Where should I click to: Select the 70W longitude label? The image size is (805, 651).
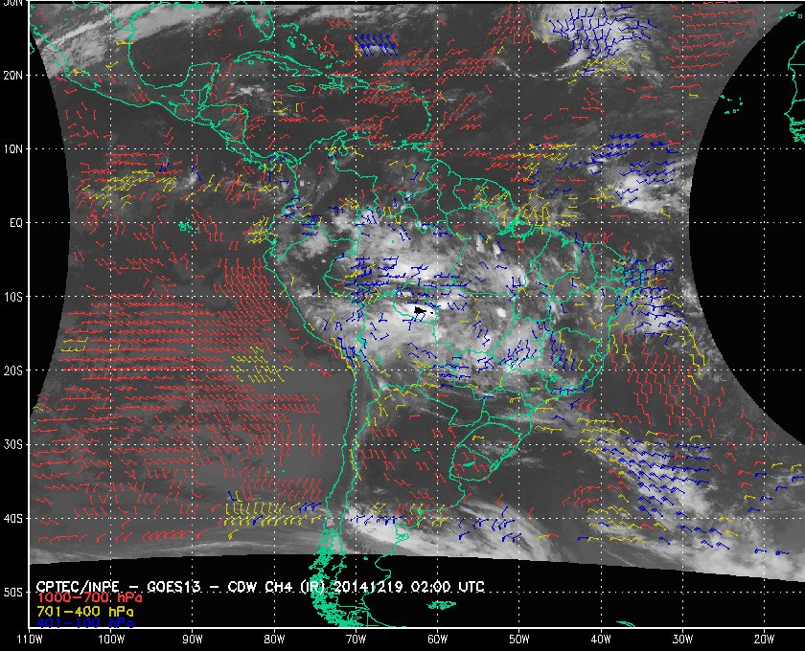356,640
